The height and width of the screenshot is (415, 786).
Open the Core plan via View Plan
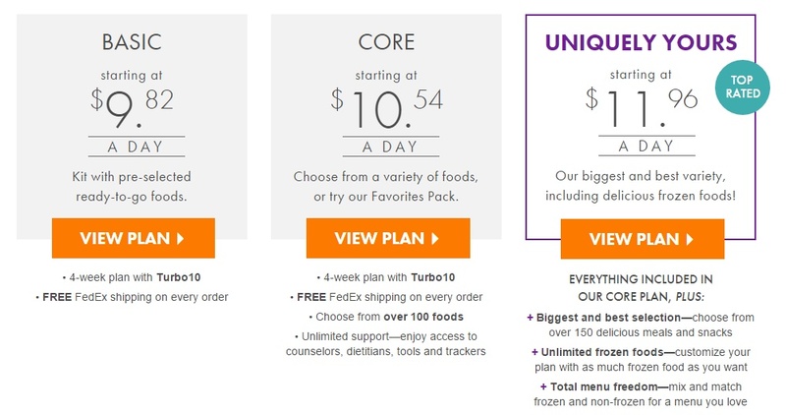387,238
